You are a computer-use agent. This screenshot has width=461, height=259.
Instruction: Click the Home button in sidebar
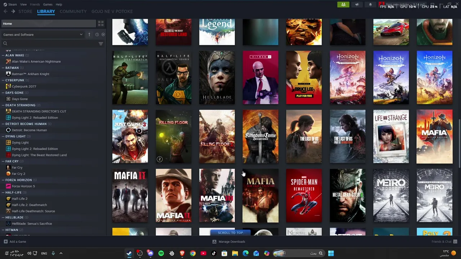(x=48, y=23)
